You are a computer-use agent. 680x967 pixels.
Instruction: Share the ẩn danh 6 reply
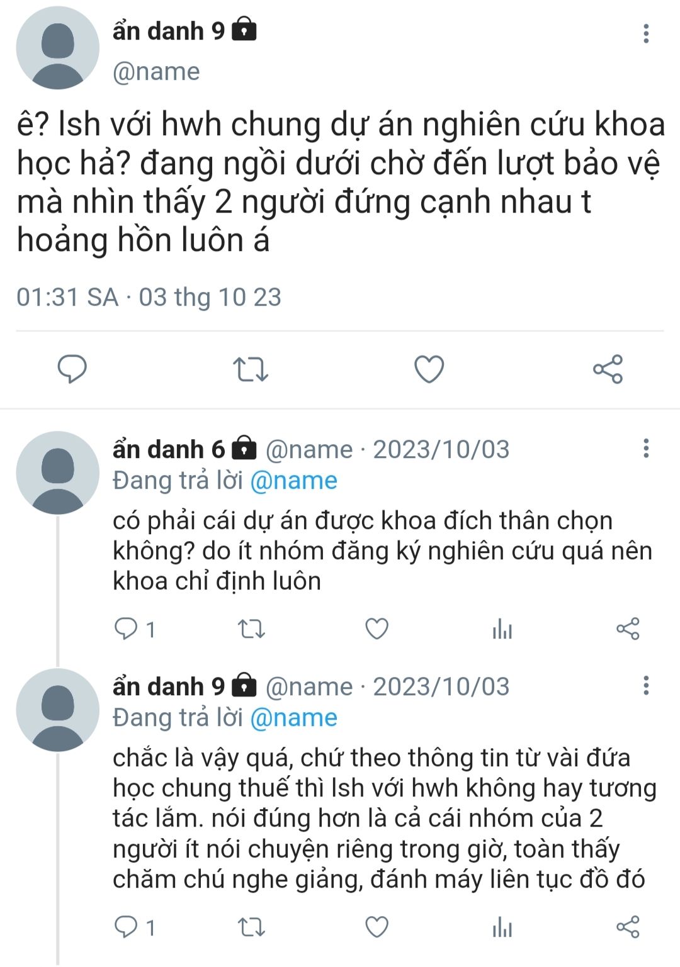[x=628, y=629]
